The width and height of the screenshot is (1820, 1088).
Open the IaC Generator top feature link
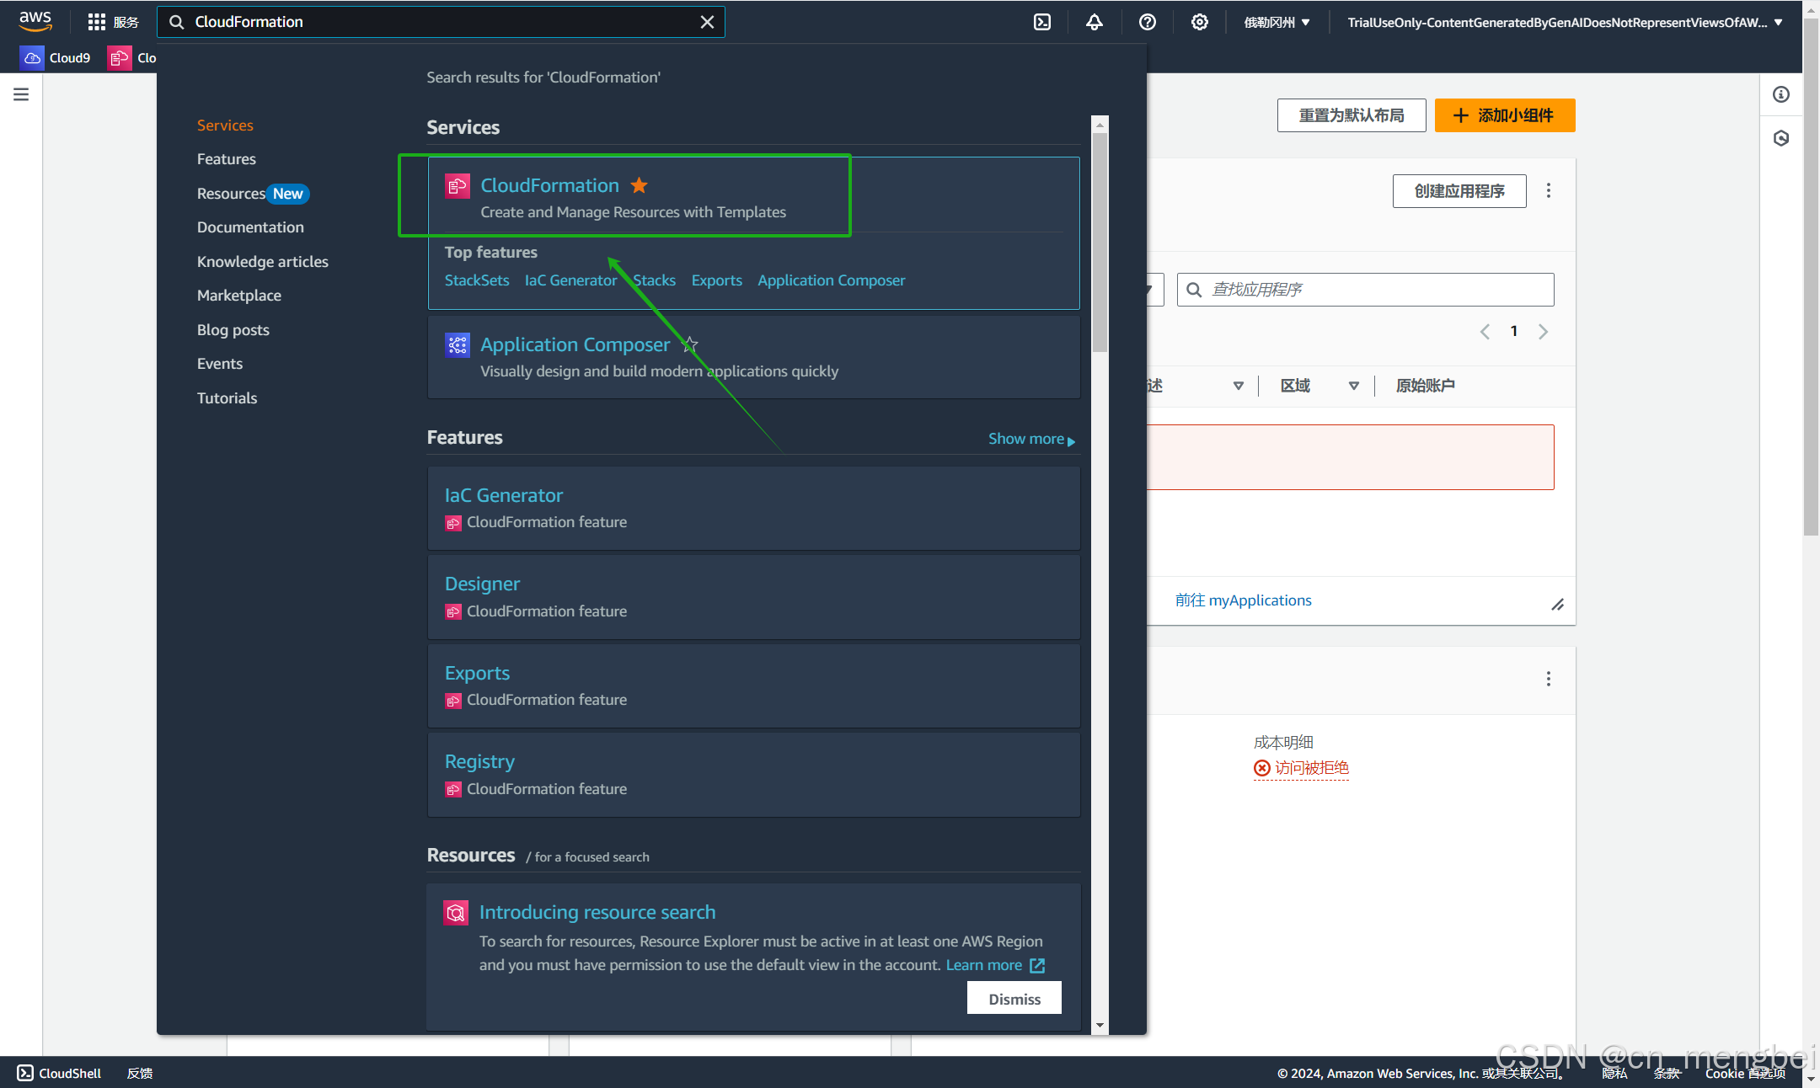[x=570, y=280]
